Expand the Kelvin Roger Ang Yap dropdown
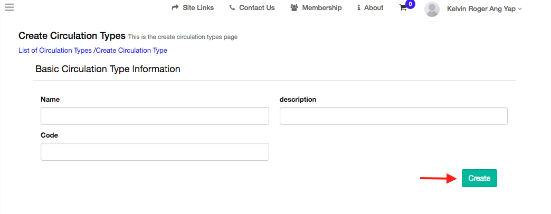This screenshot has width=551, height=214. (484, 9)
